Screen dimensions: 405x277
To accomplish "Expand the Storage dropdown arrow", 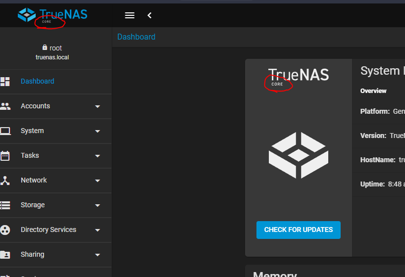I will click(98, 205).
